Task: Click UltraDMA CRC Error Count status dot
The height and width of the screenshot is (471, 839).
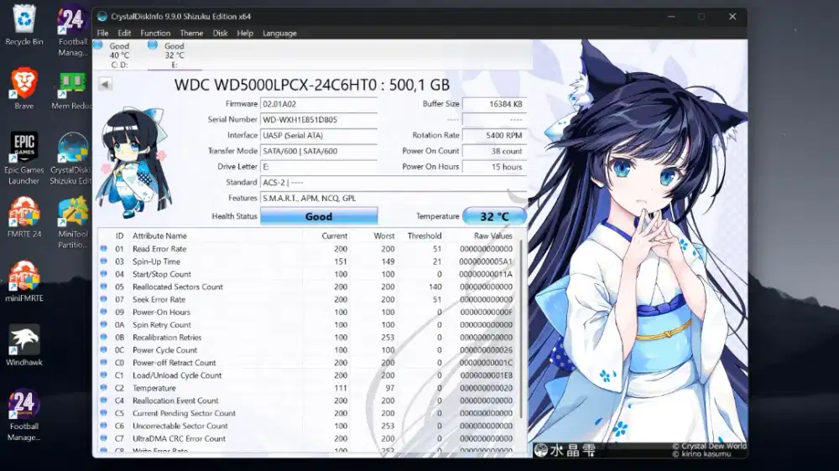Action: click(103, 438)
